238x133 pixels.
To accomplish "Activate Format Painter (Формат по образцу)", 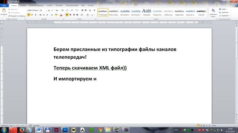I will (17, 16).
